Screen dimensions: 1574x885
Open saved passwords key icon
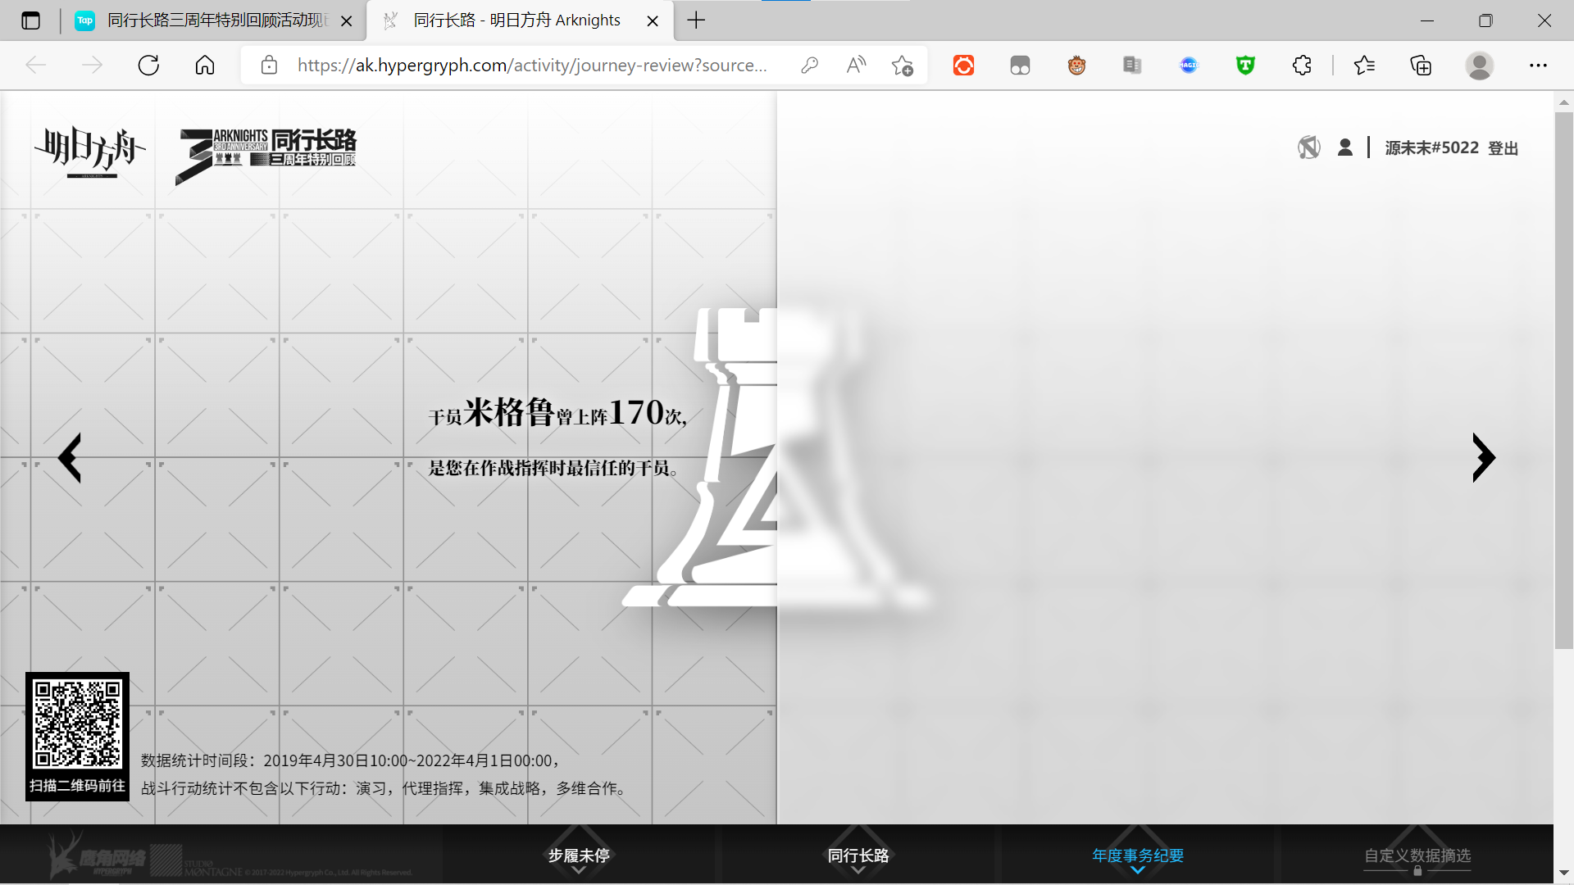809,66
